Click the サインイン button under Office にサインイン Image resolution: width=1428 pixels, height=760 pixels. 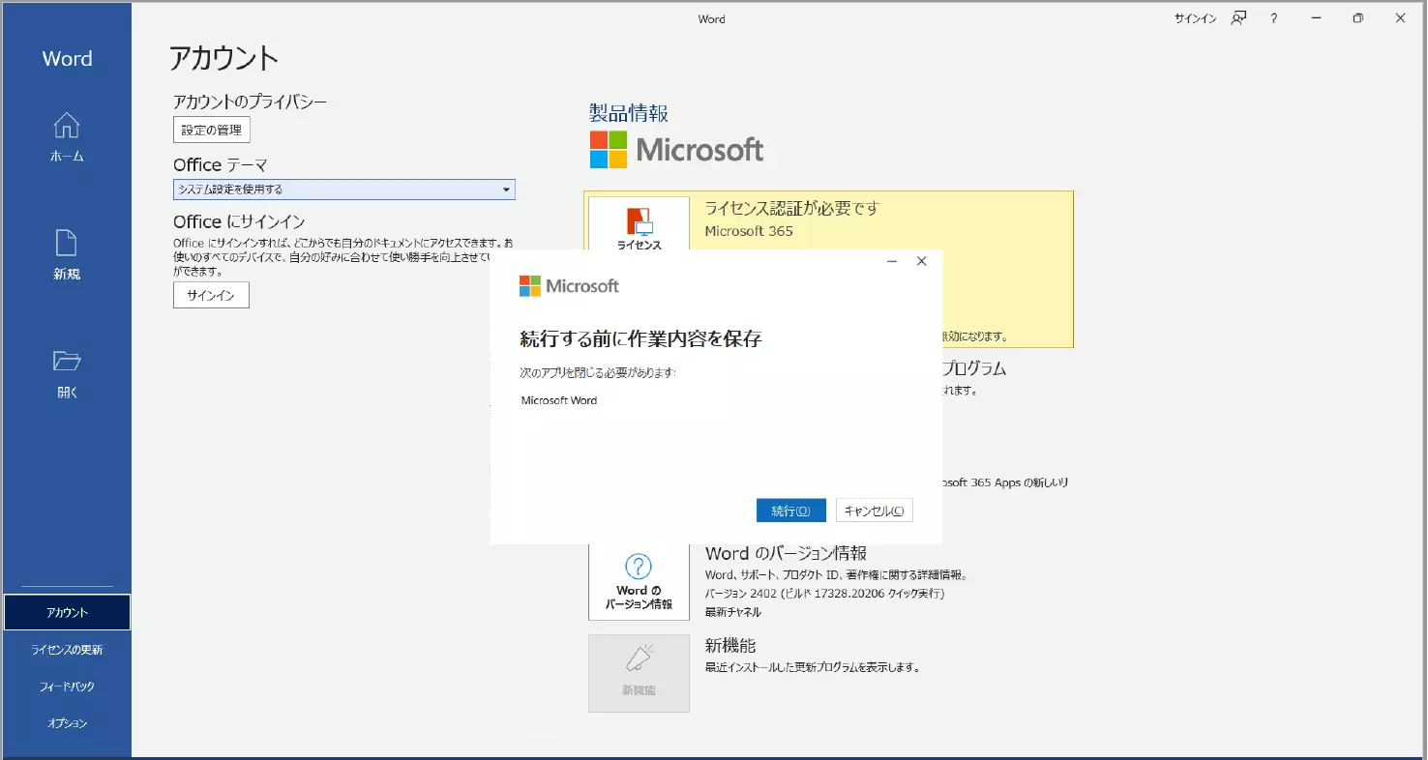pos(211,295)
